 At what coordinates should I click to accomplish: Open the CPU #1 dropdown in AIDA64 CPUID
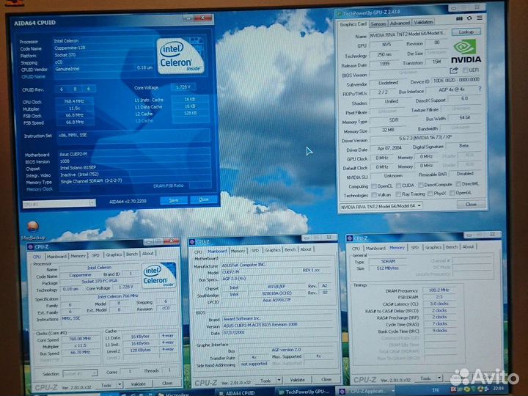[x=59, y=203]
